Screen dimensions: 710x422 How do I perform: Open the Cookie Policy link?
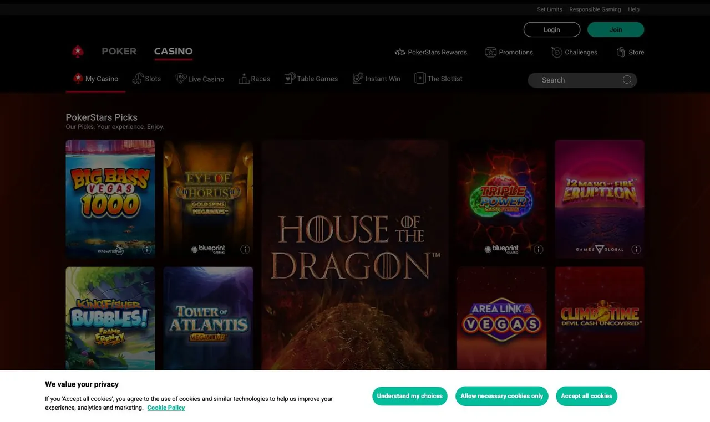click(x=166, y=408)
